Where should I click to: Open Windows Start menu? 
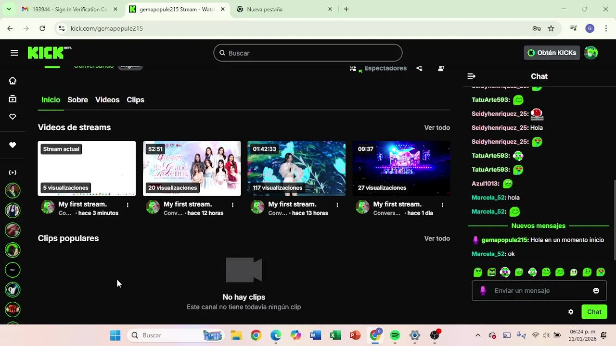115,335
